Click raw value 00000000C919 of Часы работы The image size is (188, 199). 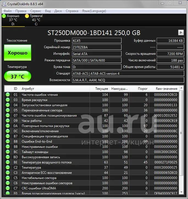point(165,120)
